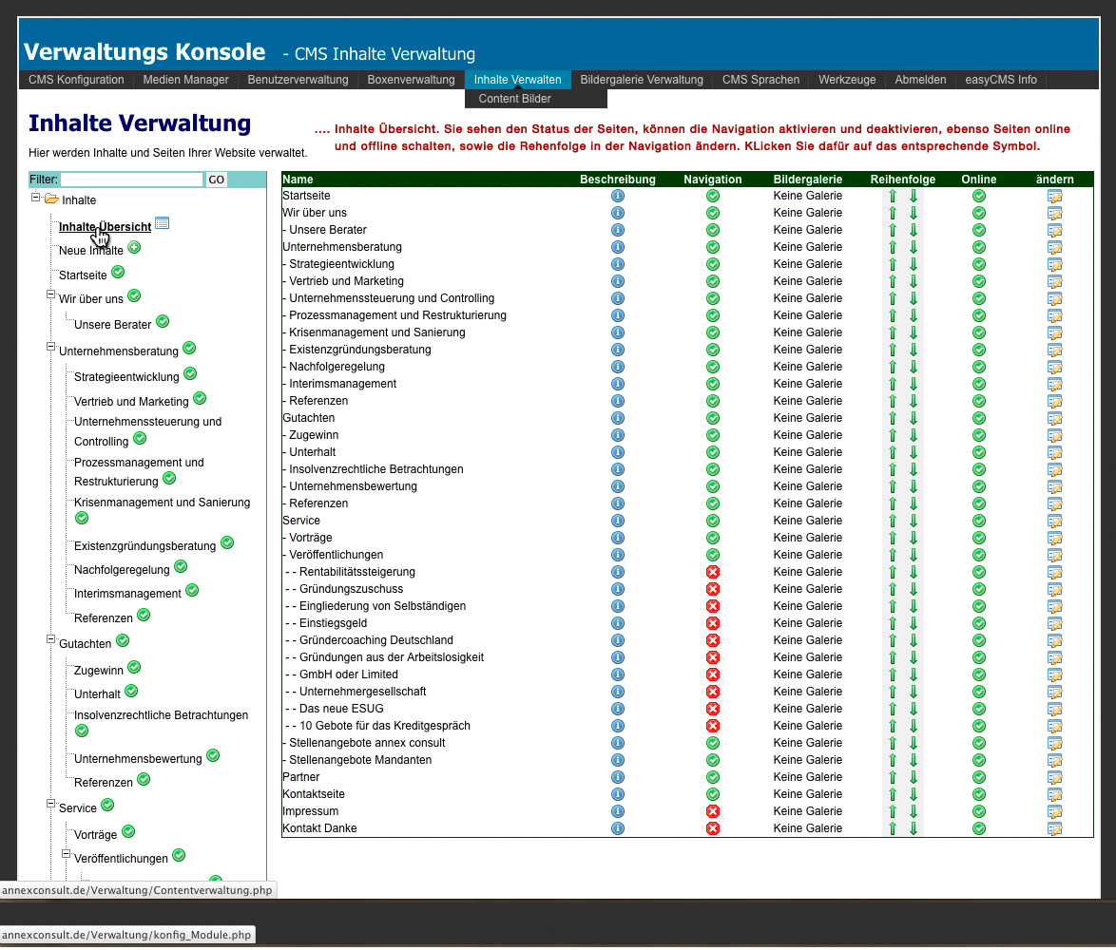1116x950 pixels.
Task: Enable navigation for the Impressum row
Action: (713, 811)
